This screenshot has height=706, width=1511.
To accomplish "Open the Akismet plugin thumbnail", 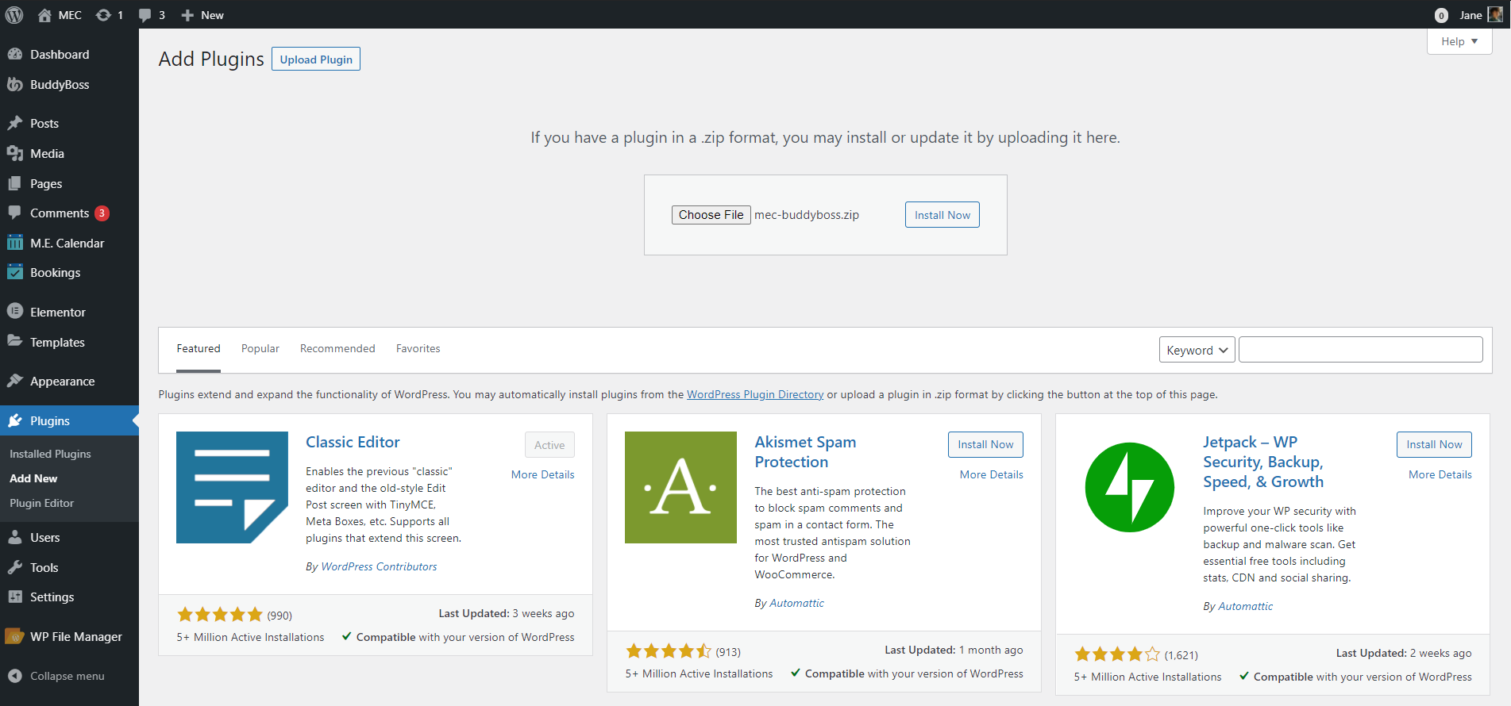I will [680, 487].
